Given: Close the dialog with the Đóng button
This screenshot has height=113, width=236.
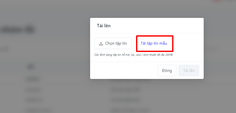Looking at the screenshot, I should click(167, 70).
